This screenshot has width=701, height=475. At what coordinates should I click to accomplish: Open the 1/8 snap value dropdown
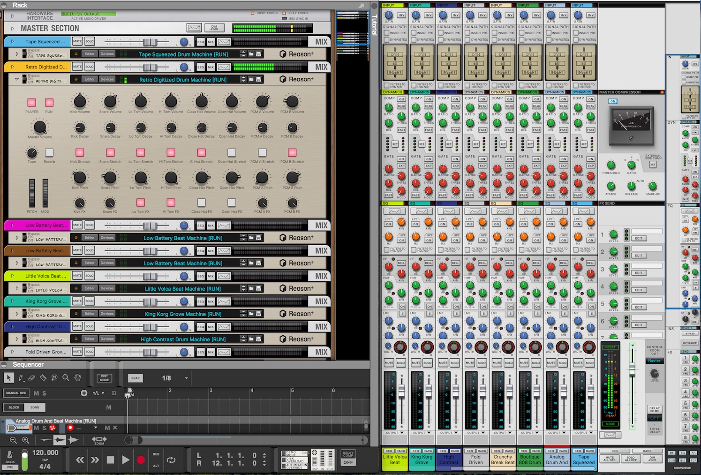pyautogui.click(x=186, y=378)
